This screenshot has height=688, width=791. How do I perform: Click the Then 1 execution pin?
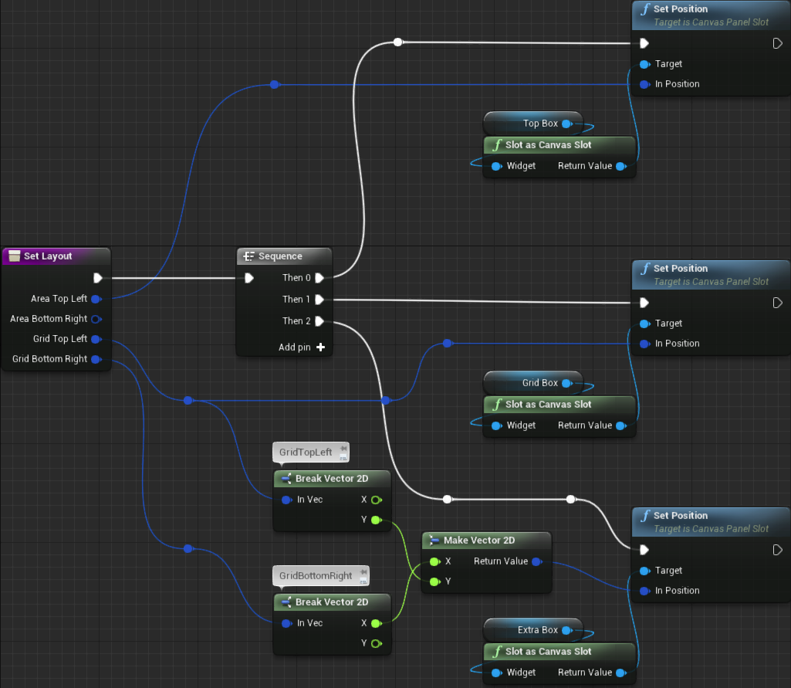click(x=319, y=300)
